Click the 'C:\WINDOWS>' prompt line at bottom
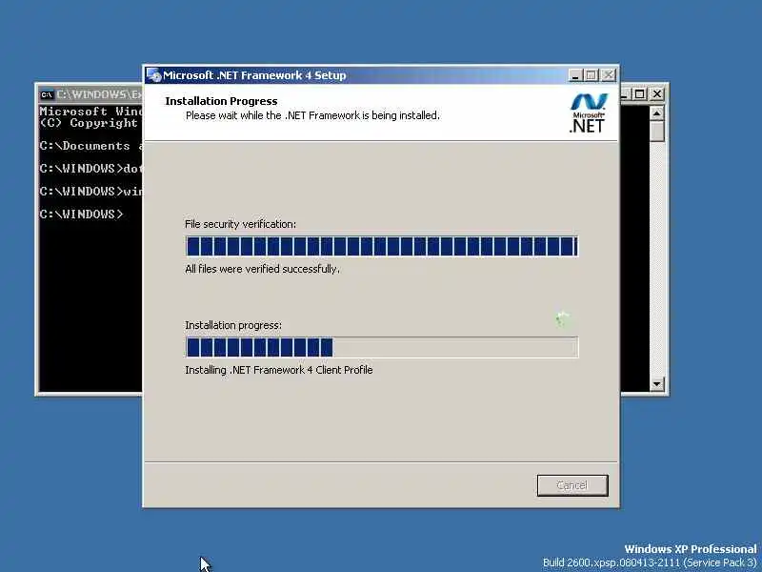This screenshot has width=762, height=572. tap(81, 214)
